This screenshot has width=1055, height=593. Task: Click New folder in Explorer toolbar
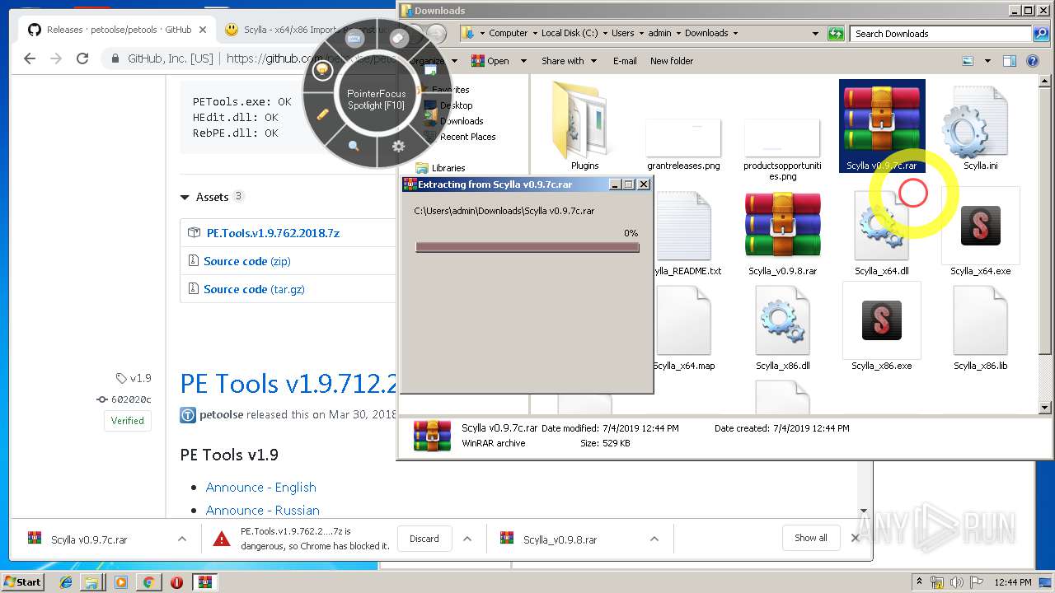pos(672,61)
